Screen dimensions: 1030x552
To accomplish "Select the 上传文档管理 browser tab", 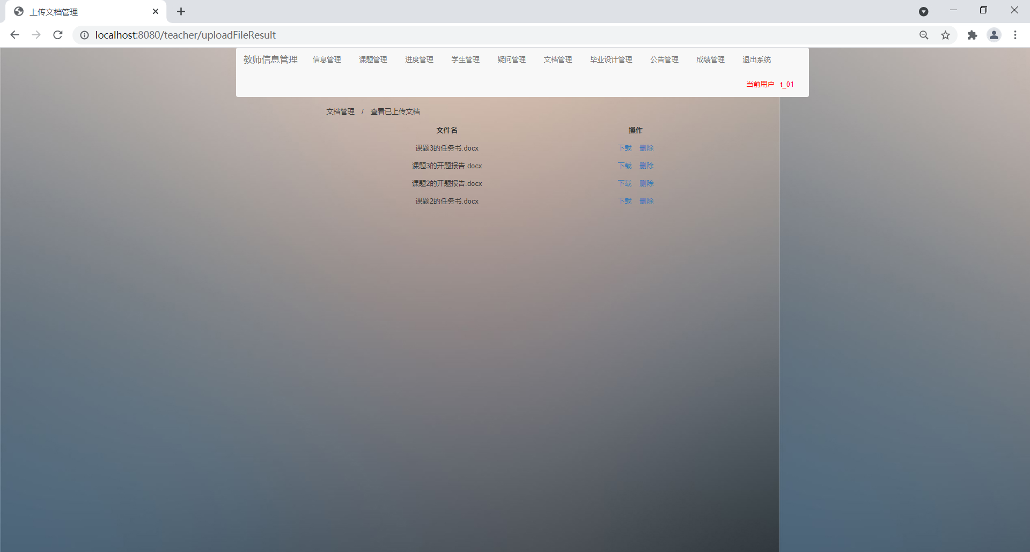I will pos(86,12).
